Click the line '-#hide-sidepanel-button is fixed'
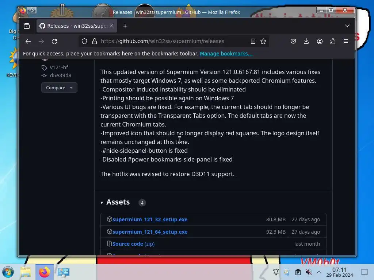Image resolution: width=374 pixels, height=280 pixels. (x=144, y=151)
